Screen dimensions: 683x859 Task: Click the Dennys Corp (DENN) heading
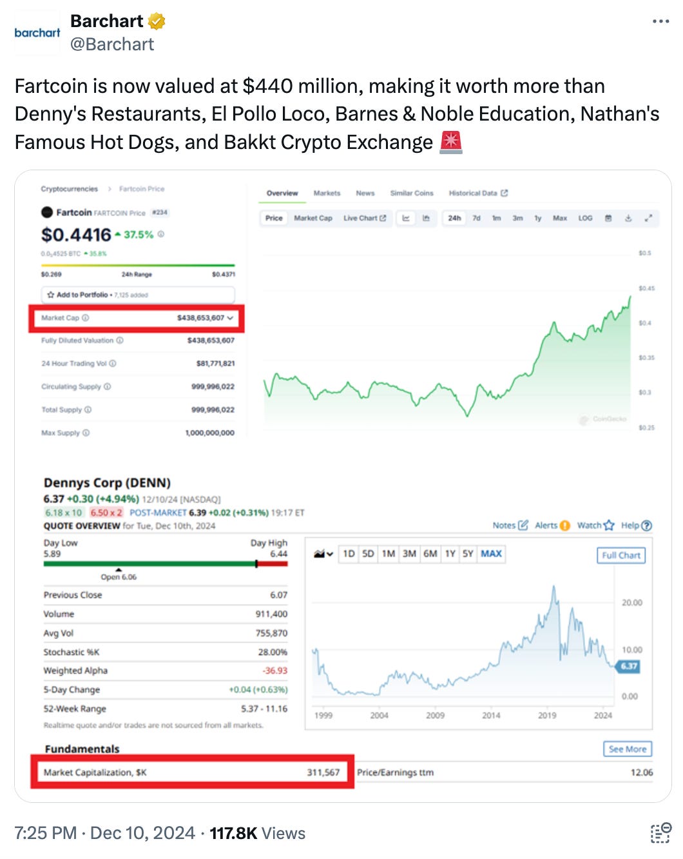pyautogui.click(x=107, y=482)
